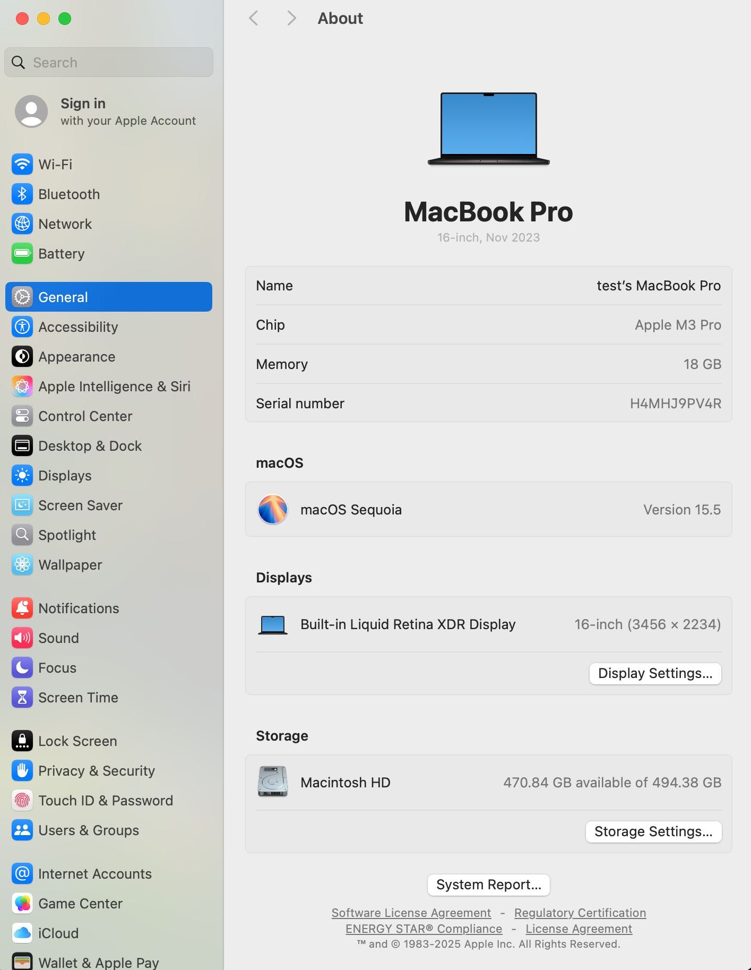Click the name test's MacBook Pro
This screenshot has width=751, height=970.
pyautogui.click(x=659, y=286)
